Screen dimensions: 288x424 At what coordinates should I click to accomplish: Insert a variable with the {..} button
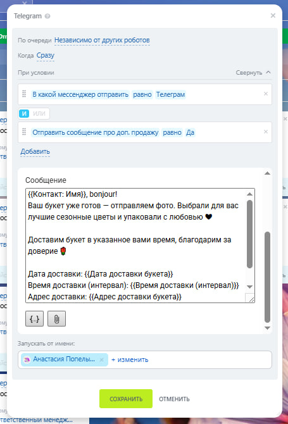34,319
